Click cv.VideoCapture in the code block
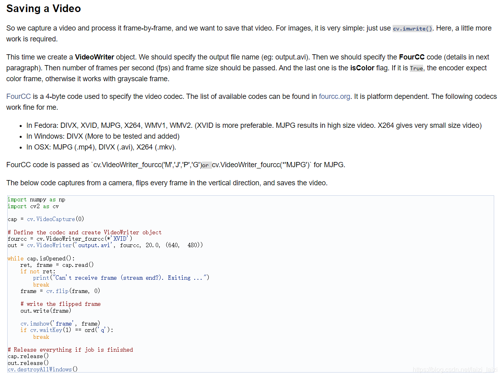The width and height of the screenshot is (501, 377). pyautogui.click(x=51, y=219)
